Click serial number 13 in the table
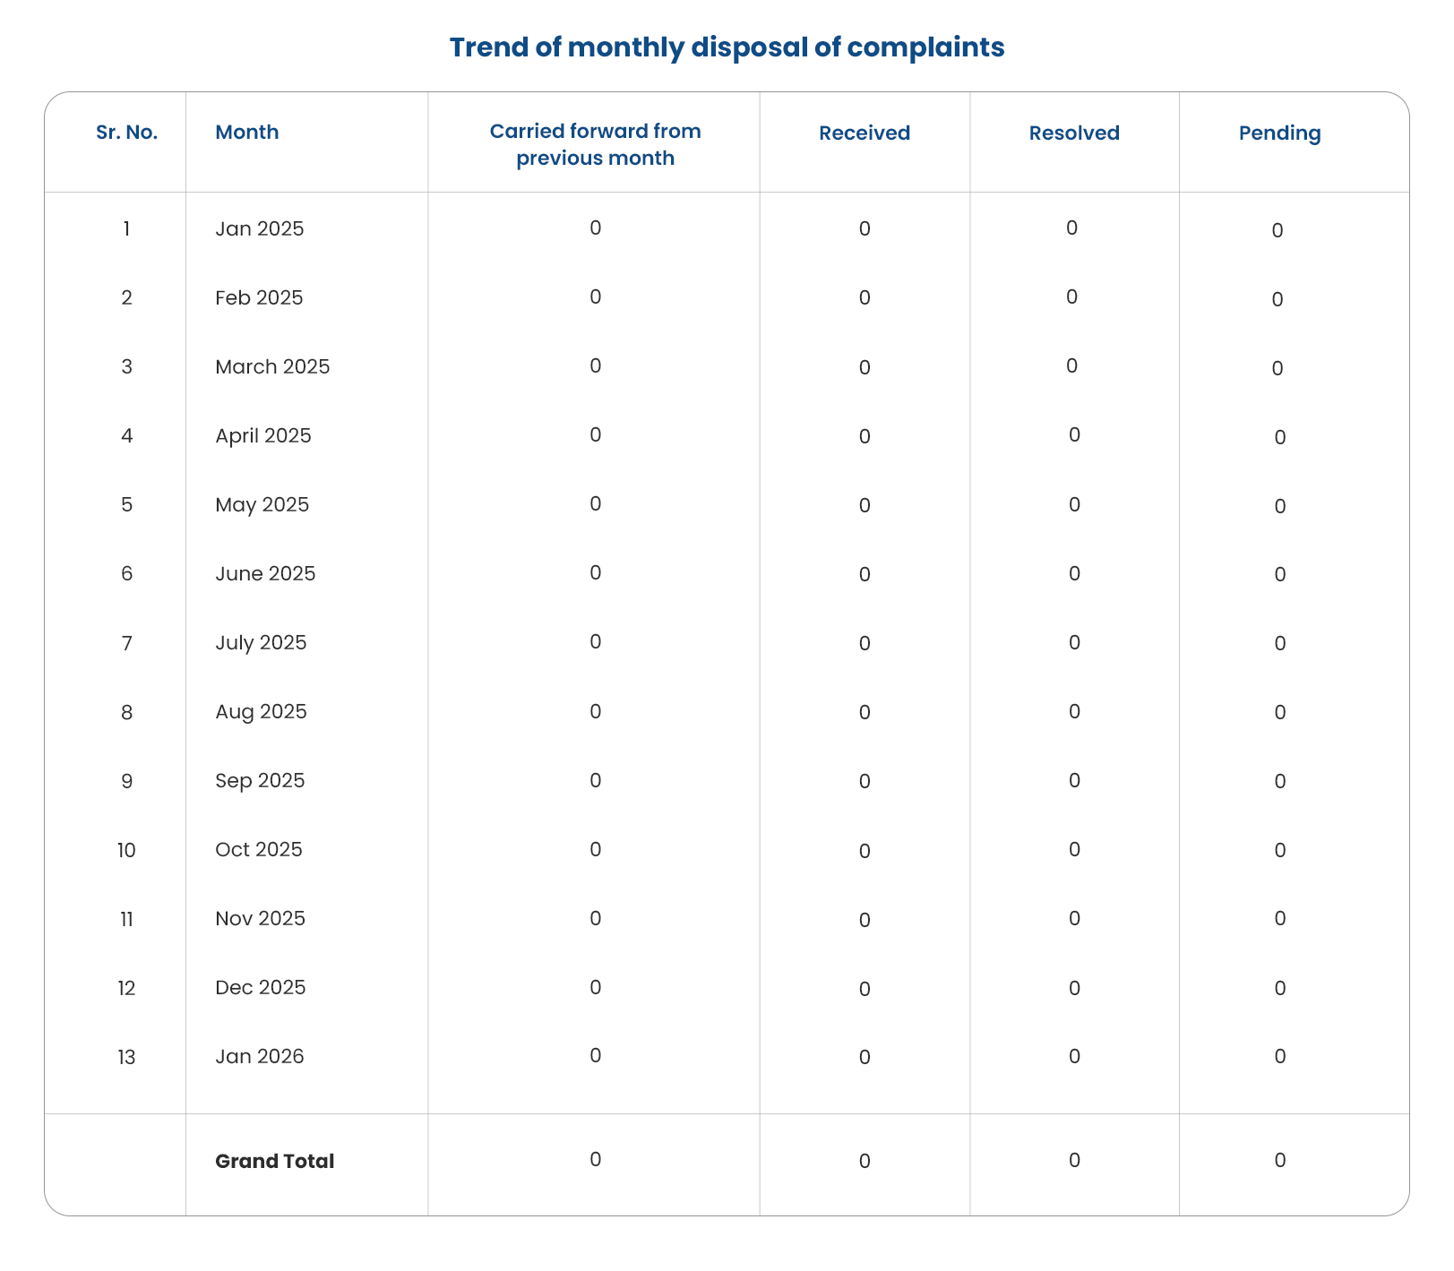The image size is (1454, 1271). click(x=127, y=1058)
